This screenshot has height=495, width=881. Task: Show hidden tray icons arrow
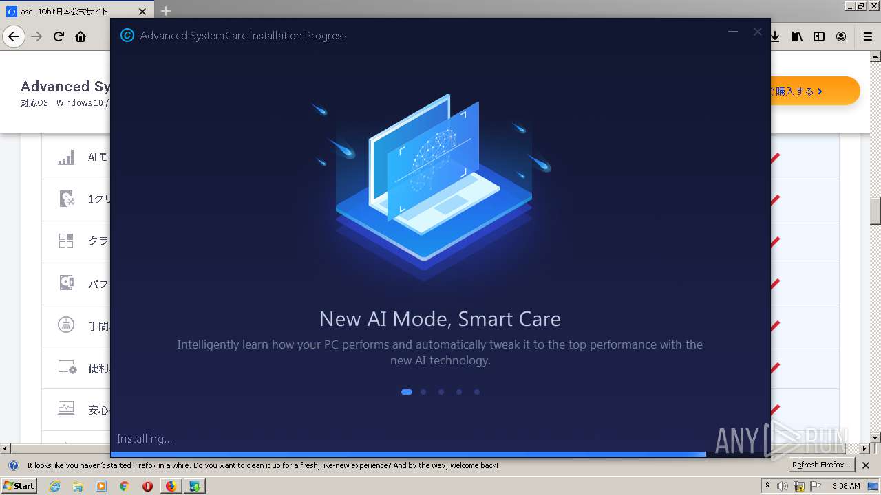point(767,486)
